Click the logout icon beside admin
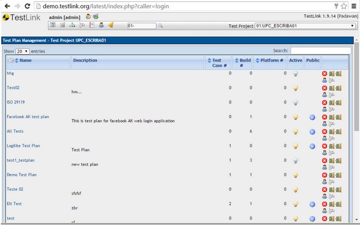The height and width of the screenshot is (225, 360). 96,17
